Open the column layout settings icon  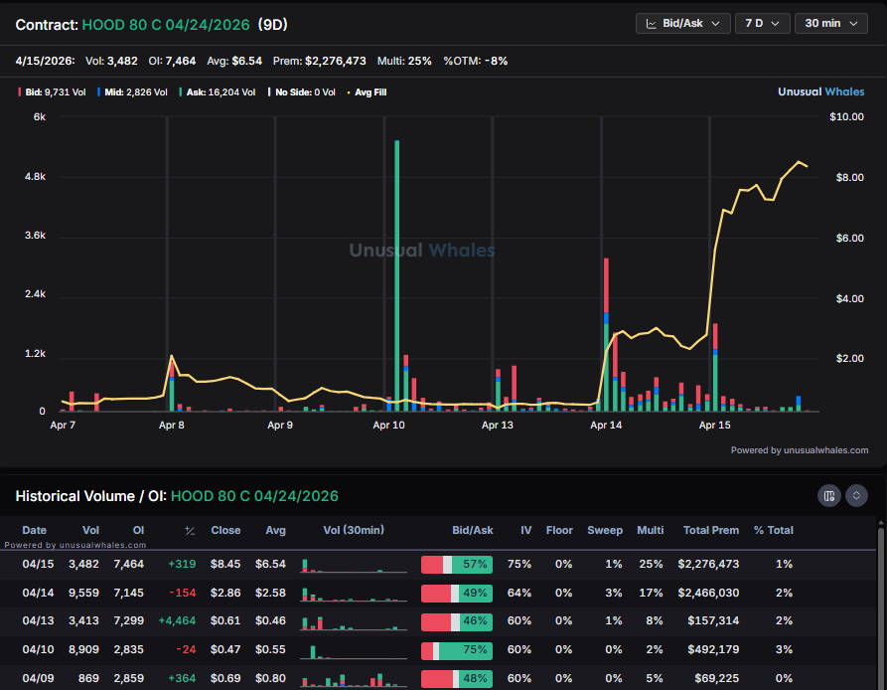829,495
